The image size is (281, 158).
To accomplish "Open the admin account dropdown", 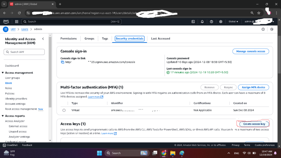I will click(259, 21).
